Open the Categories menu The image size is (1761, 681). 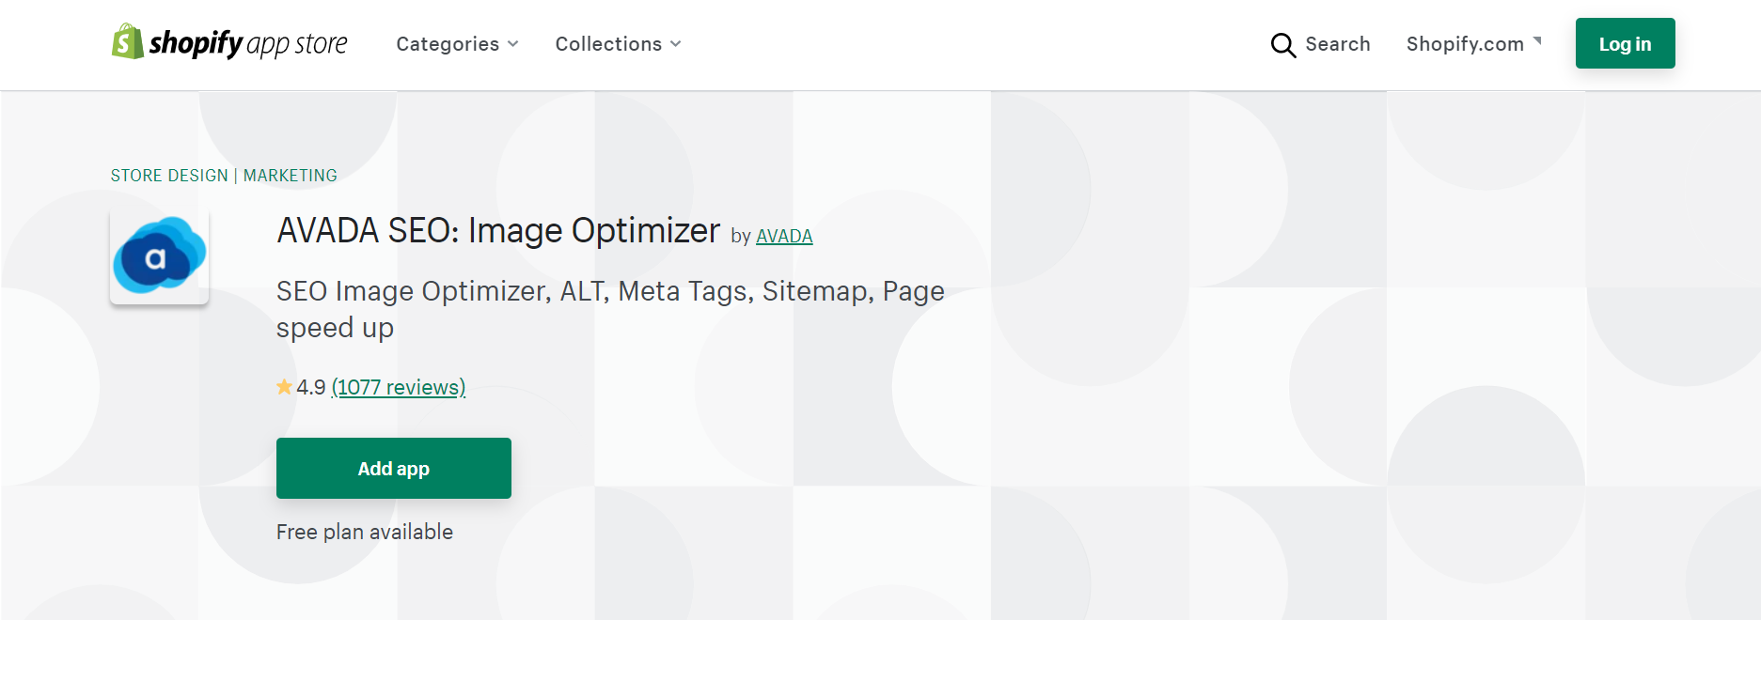[448, 44]
